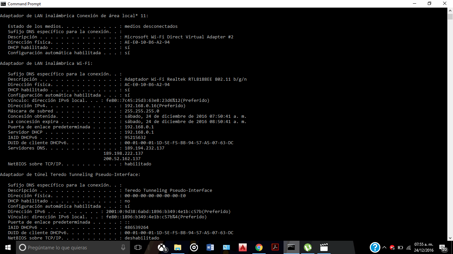Viewport: 453px width, 254px height.
Task: Restore down the Command Prompt window
Action: pos(429,4)
